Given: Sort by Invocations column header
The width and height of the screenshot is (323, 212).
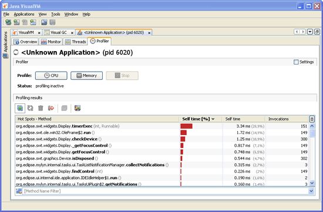Looking at the screenshot, I should pos(287,119).
